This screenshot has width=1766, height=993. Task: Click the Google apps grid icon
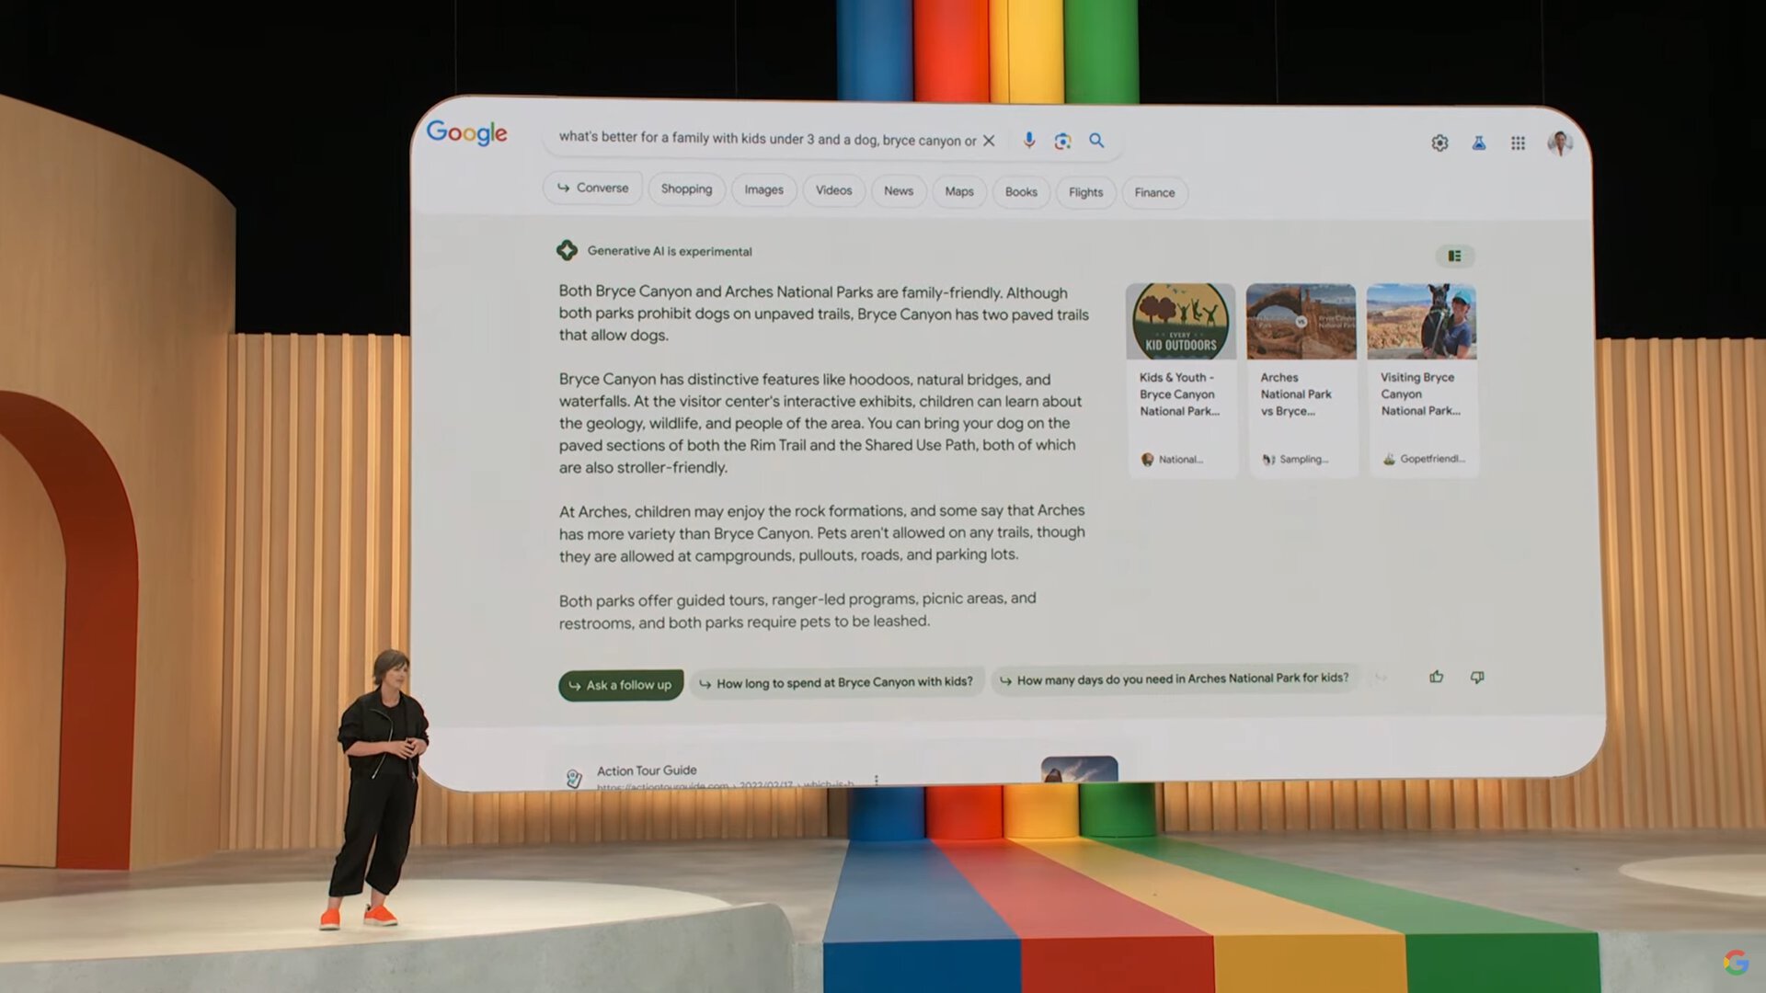tap(1518, 142)
